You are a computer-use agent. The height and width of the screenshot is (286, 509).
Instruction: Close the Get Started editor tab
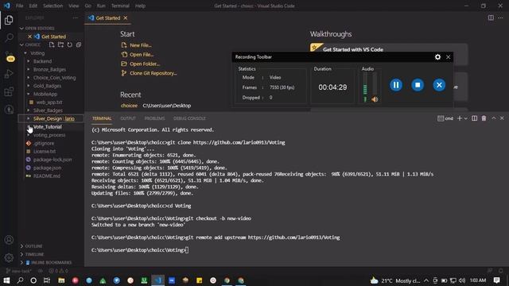[x=126, y=17]
